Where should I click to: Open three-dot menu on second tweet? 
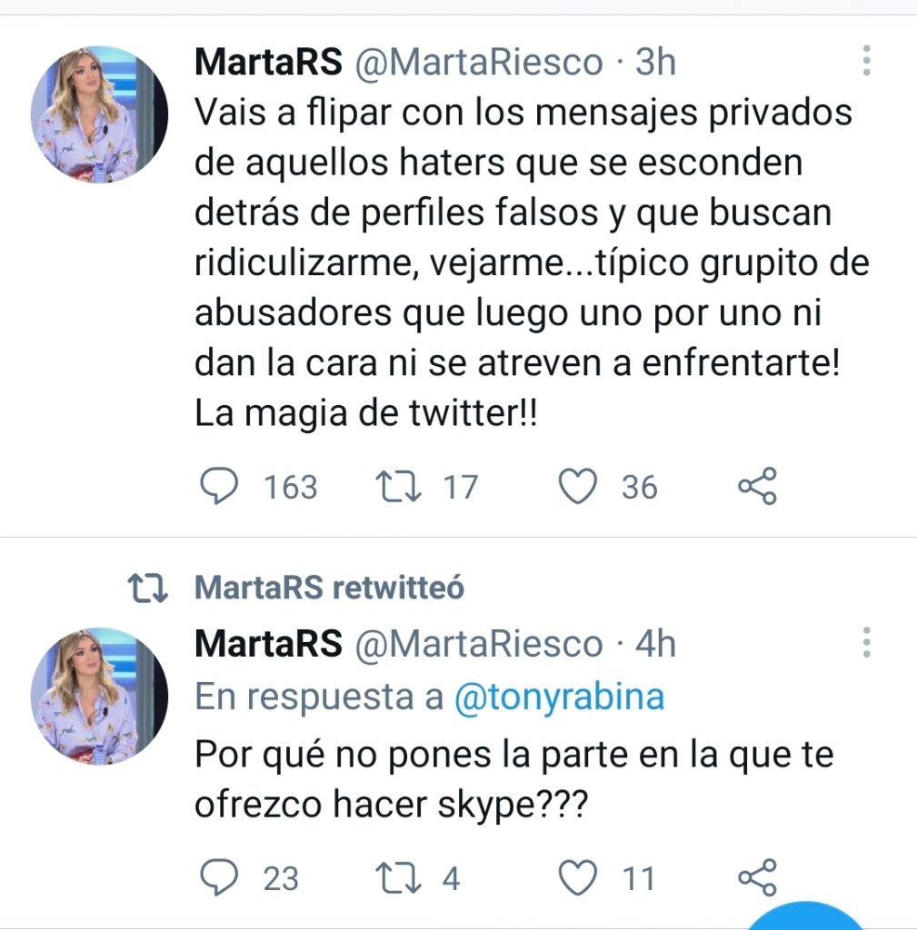pyautogui.click(x=866, y=643)
